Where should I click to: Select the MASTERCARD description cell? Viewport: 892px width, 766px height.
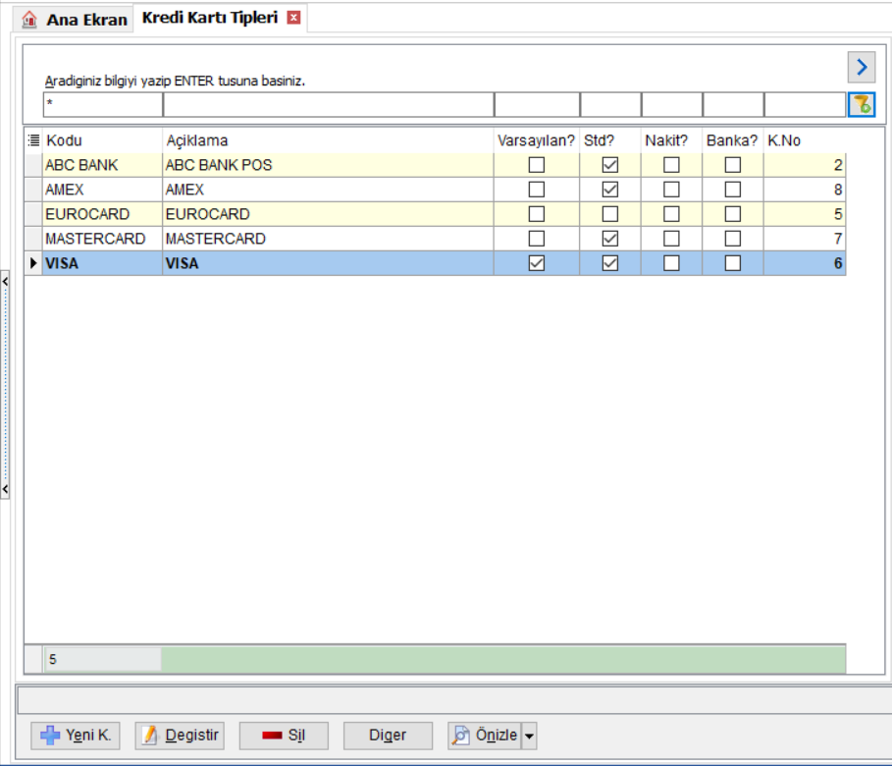tap(328, 239)
